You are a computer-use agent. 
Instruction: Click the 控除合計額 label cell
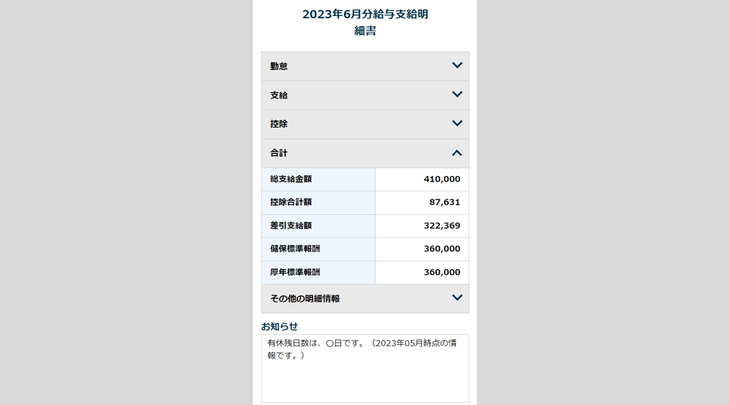[x=291, y=202]
